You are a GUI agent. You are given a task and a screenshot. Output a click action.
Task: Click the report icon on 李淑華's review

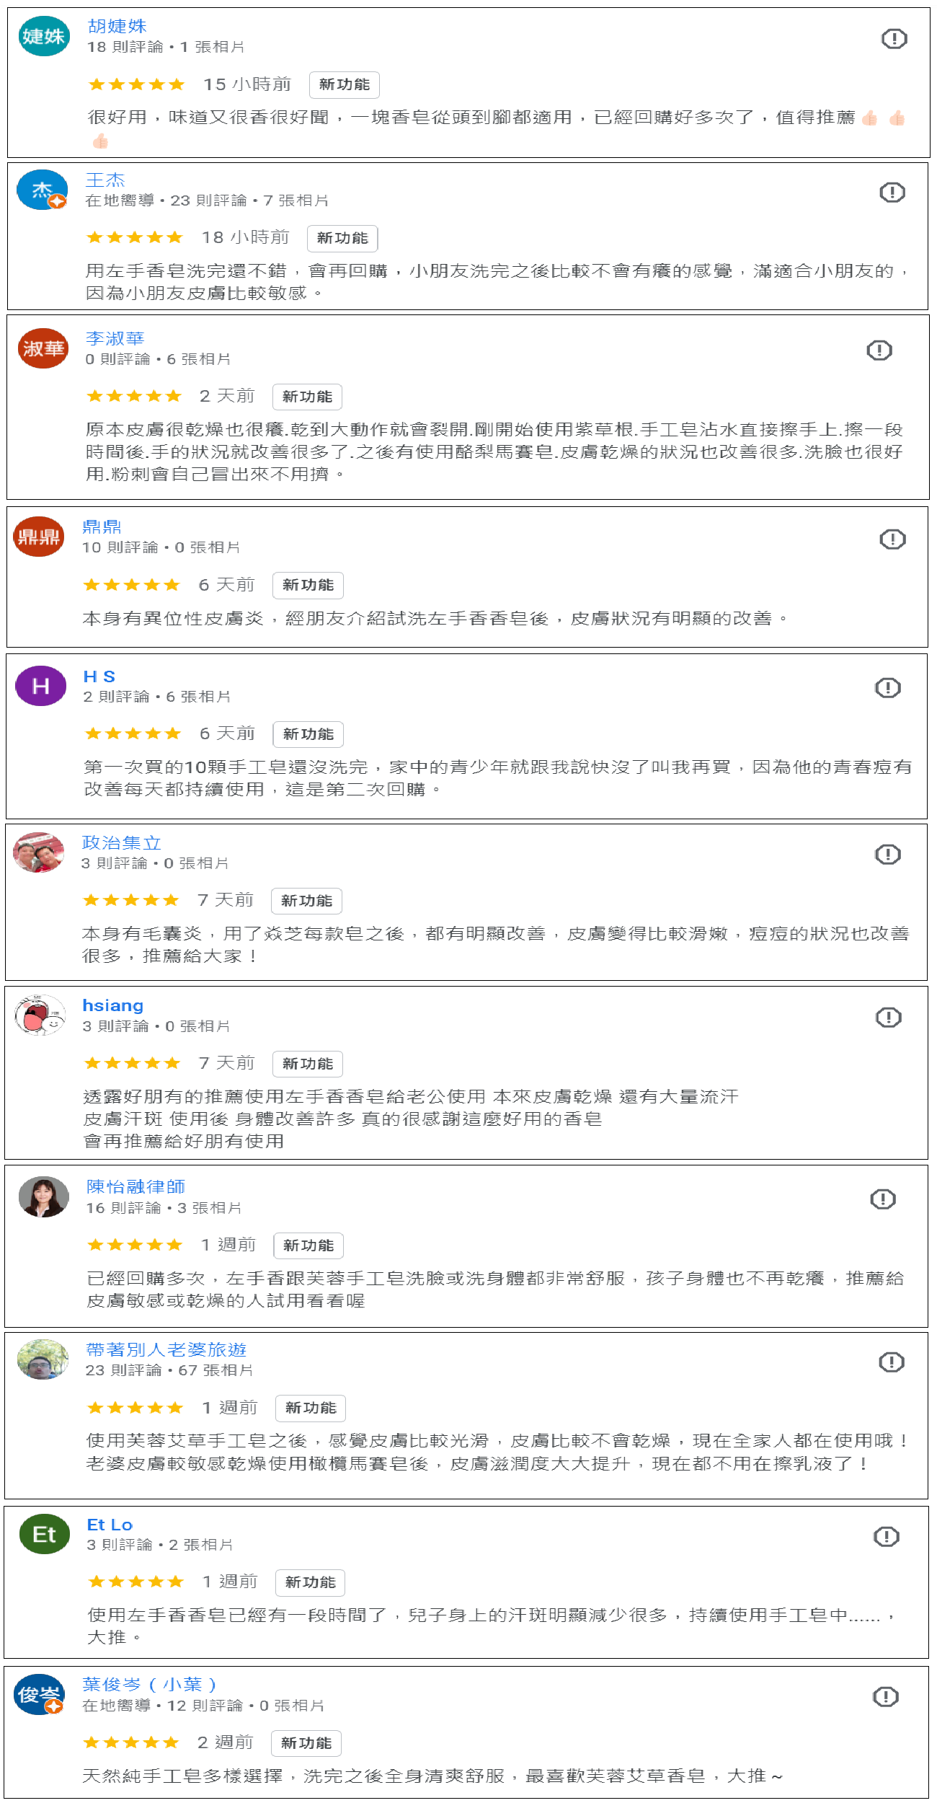(x=879, y=351)
